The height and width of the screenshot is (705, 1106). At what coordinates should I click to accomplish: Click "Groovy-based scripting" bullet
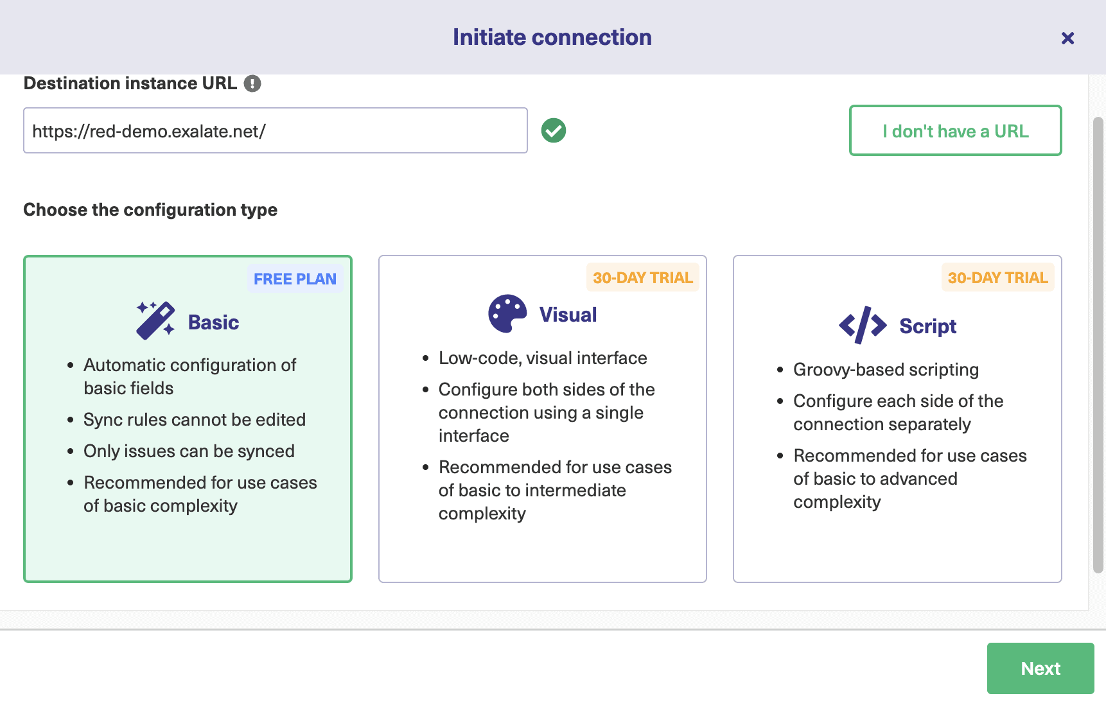click(886, 369)
